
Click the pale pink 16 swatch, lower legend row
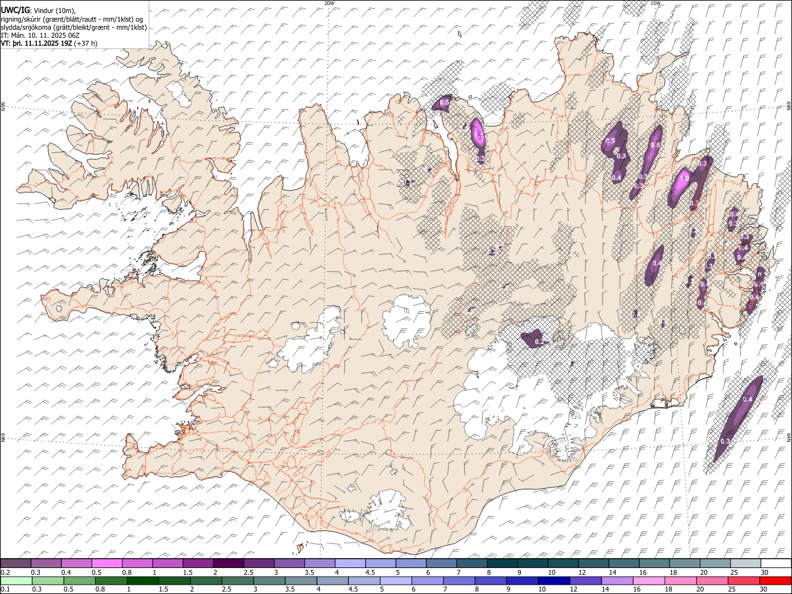click(x=648, y=580)
